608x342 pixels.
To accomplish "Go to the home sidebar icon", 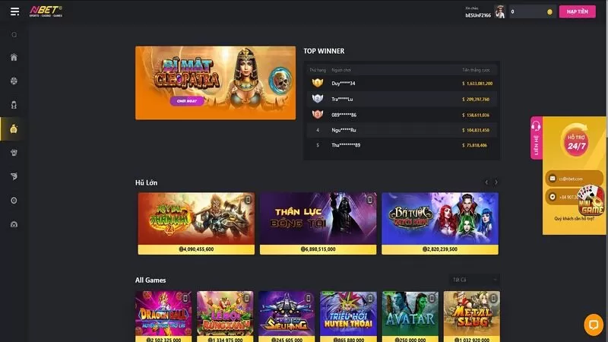I will pyautogui.click(x=14, y=58).
